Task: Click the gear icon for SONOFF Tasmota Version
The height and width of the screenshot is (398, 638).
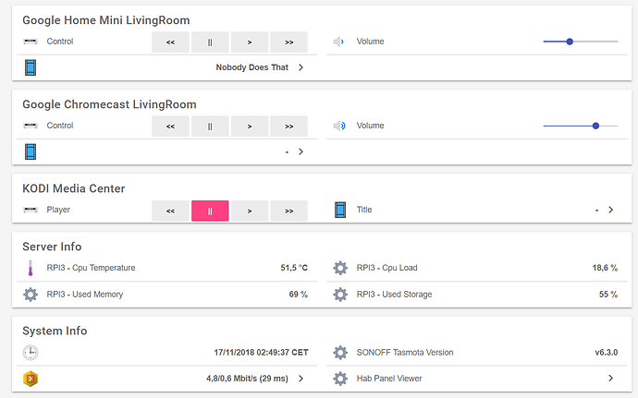Action: [x=340, y=353]
